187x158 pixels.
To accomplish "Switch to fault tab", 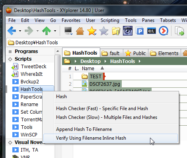I will pos(111,53).
